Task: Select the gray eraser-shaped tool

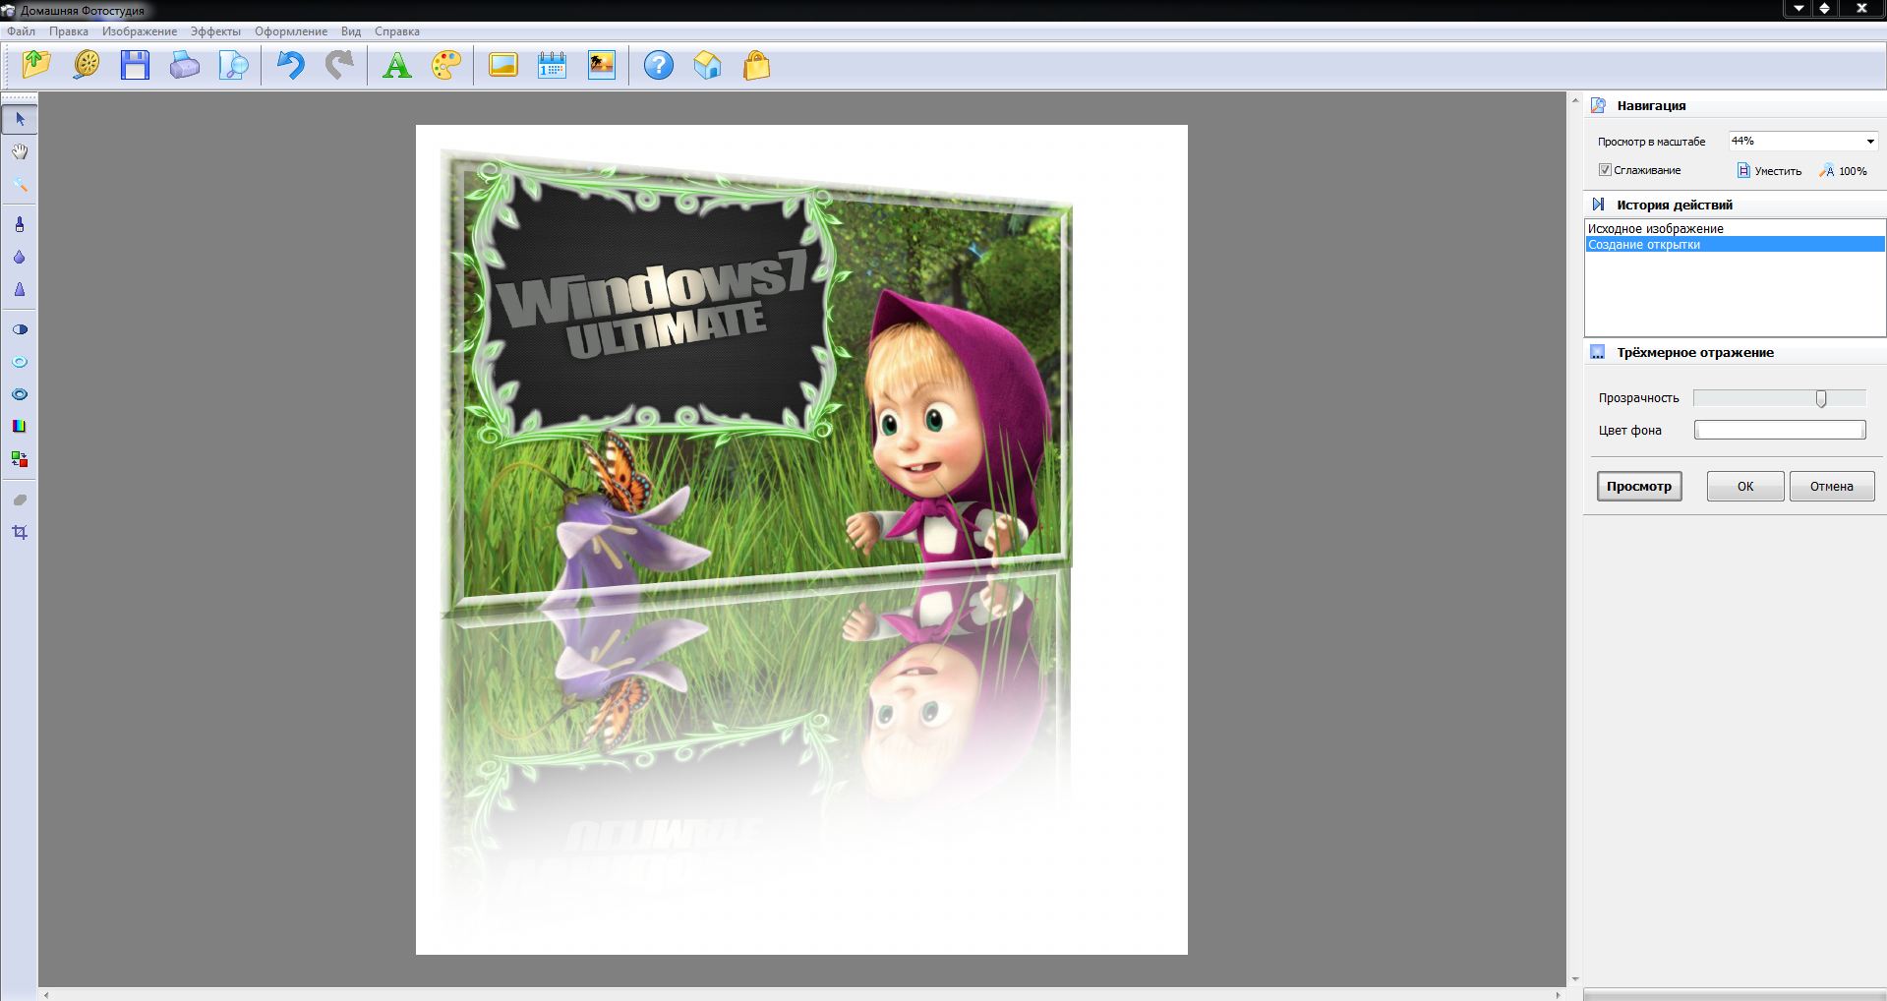Action: pos(20,500)
